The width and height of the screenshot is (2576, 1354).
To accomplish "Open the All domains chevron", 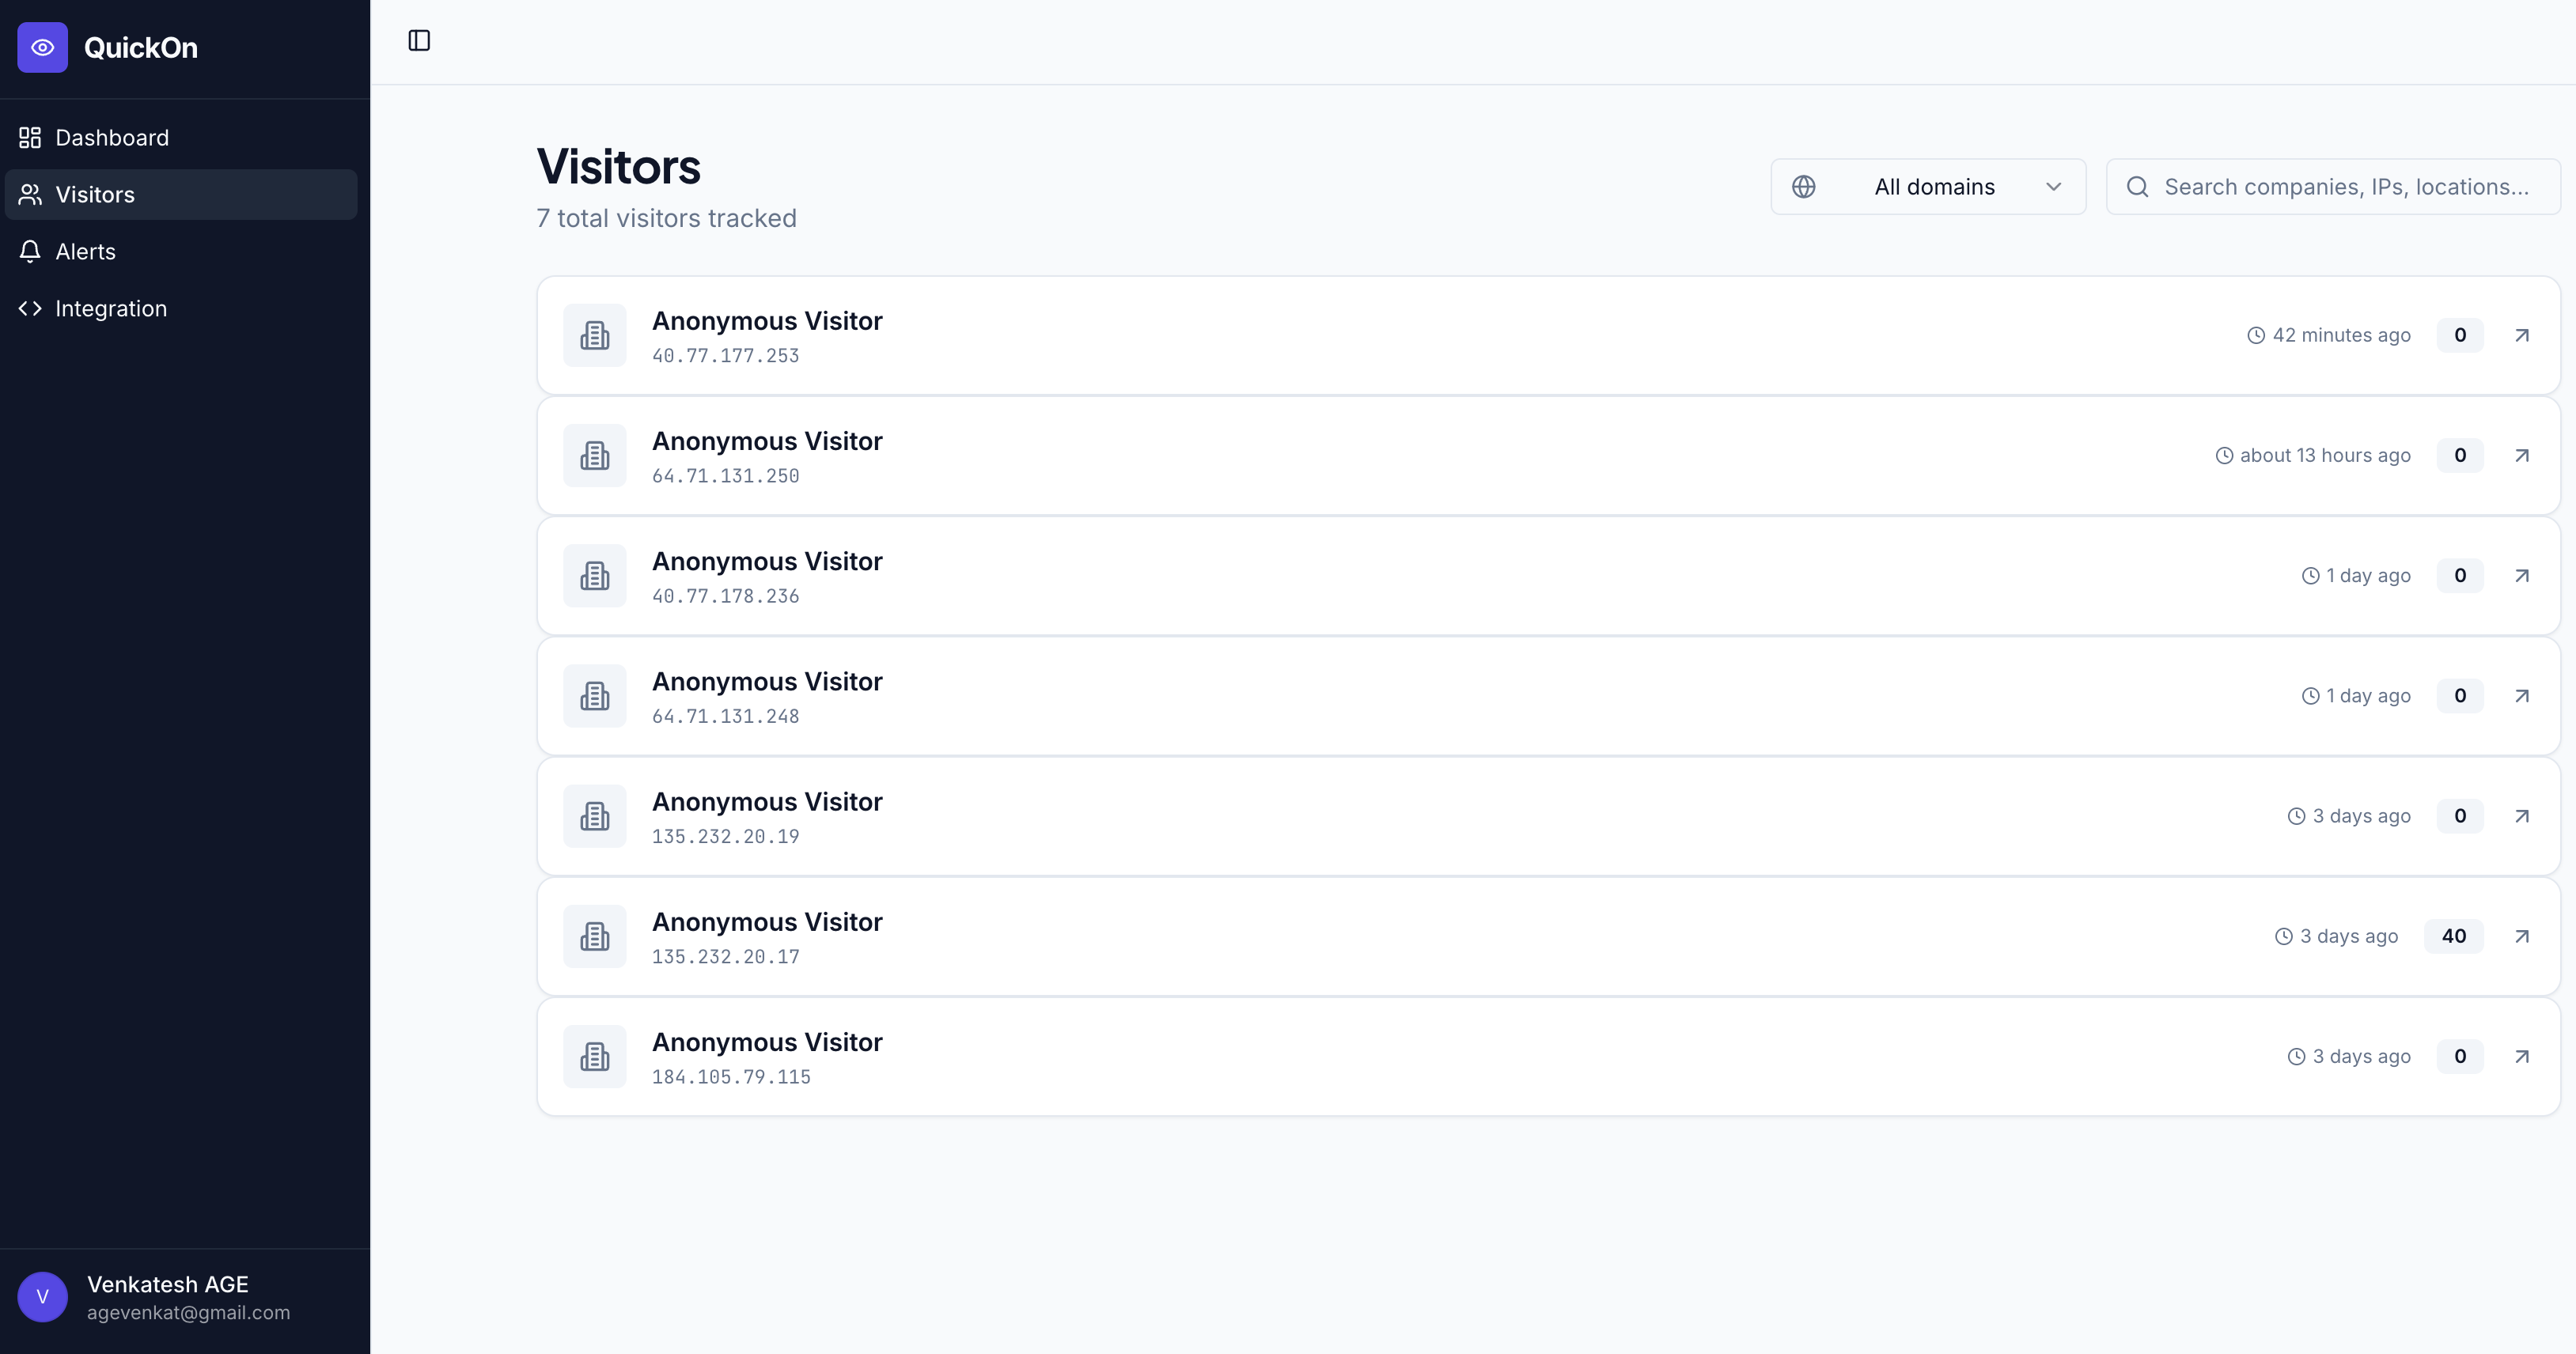I will 2054,187.
